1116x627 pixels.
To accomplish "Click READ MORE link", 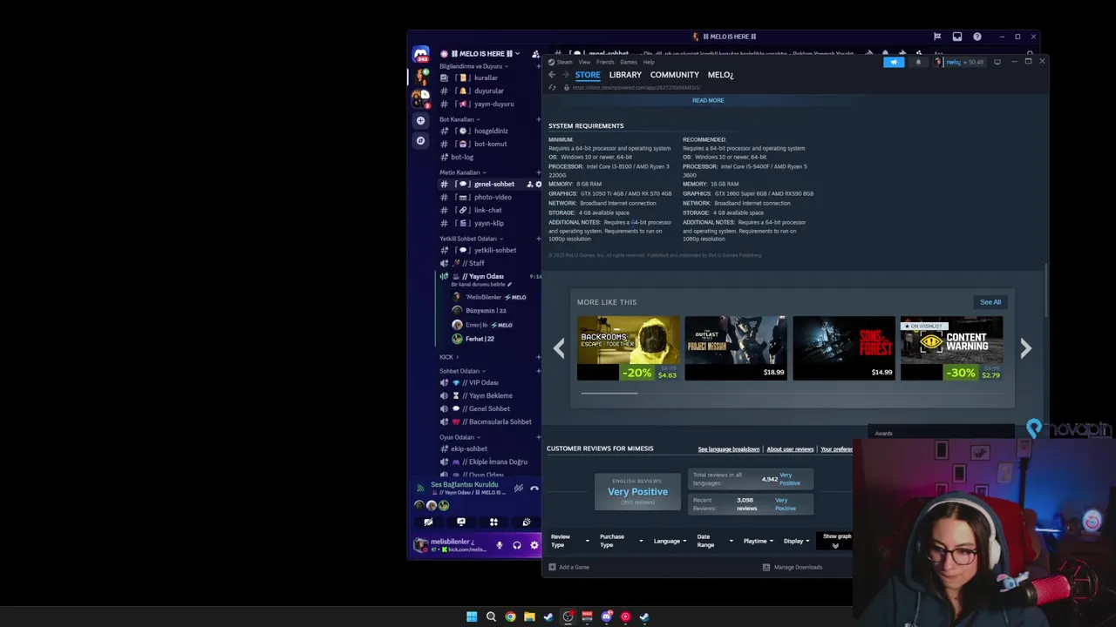I will pyautogui.click(x=708, y=100).
